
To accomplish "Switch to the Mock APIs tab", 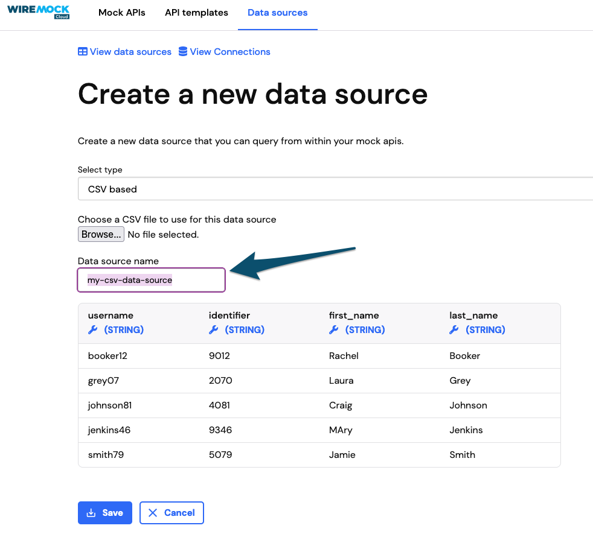I will [x=122, y=12].
